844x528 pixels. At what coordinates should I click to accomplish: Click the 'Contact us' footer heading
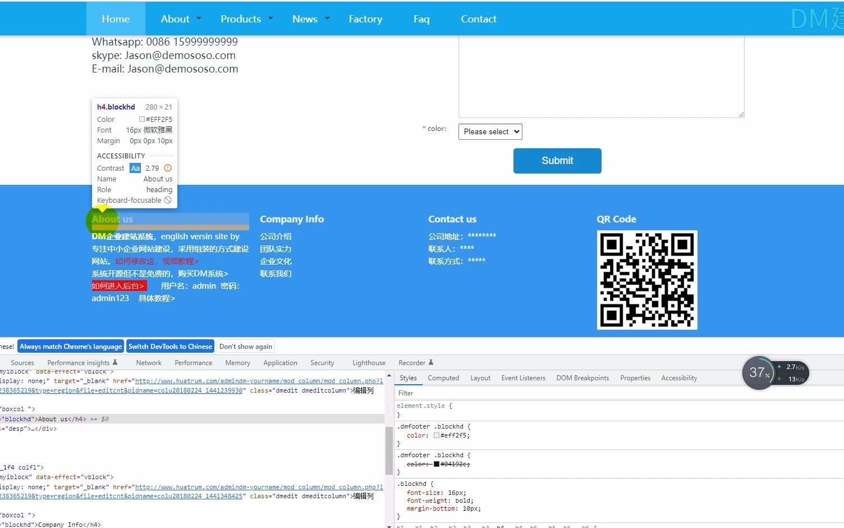[x=452, y=219]
